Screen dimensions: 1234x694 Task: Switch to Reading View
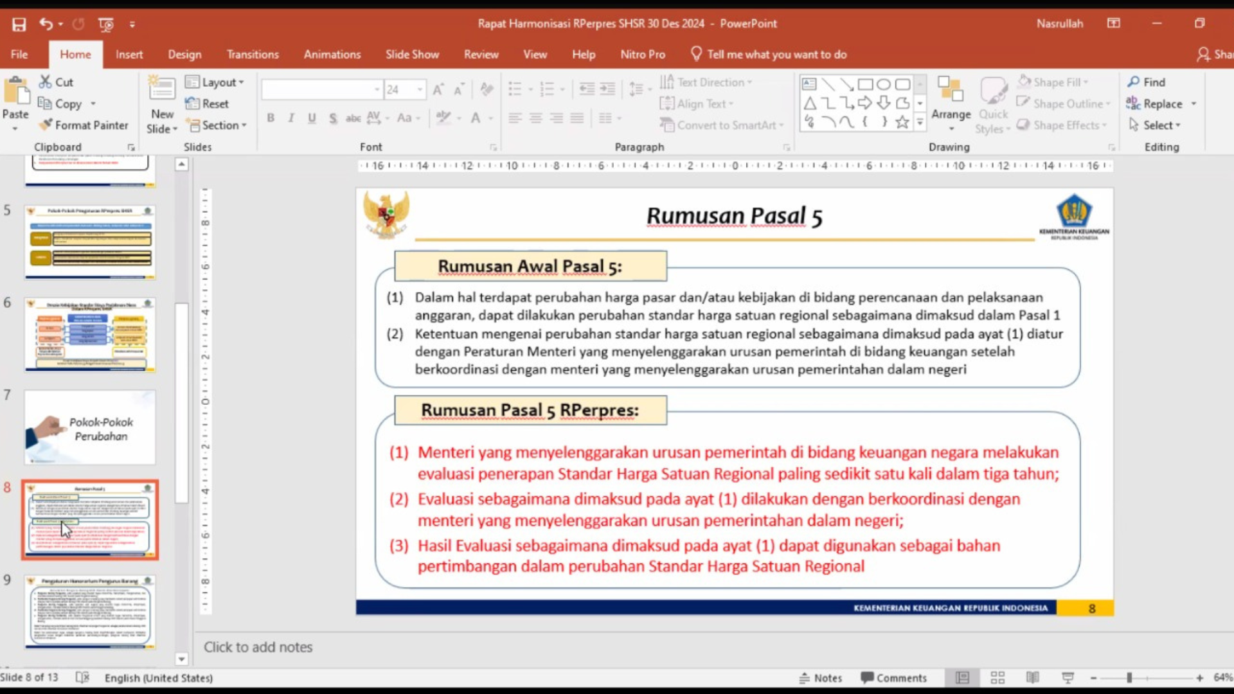point(1033,678)
